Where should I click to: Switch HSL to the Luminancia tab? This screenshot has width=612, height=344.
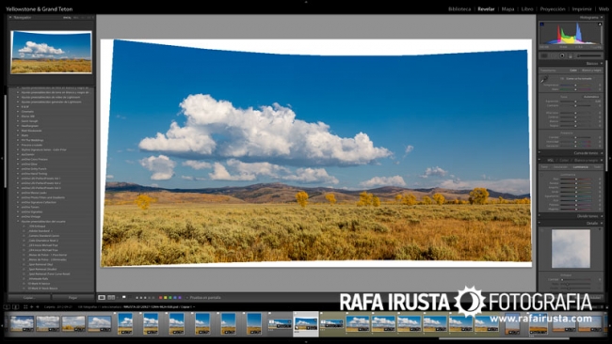[580, 166]
